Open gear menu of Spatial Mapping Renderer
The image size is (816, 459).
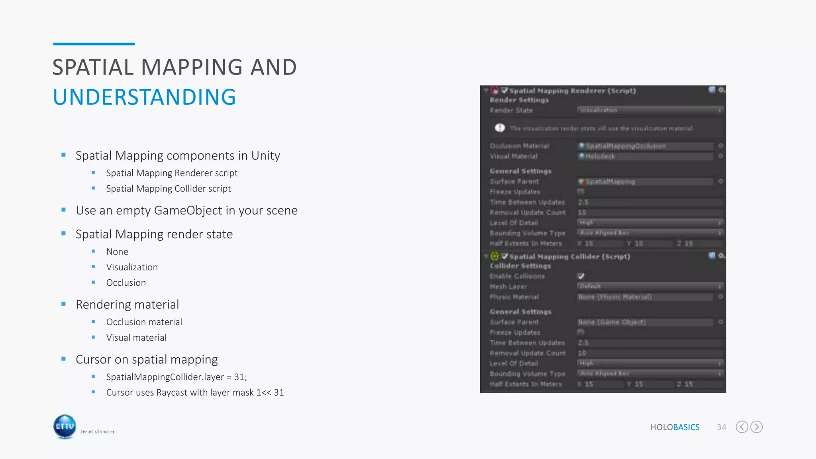(721, 90)
